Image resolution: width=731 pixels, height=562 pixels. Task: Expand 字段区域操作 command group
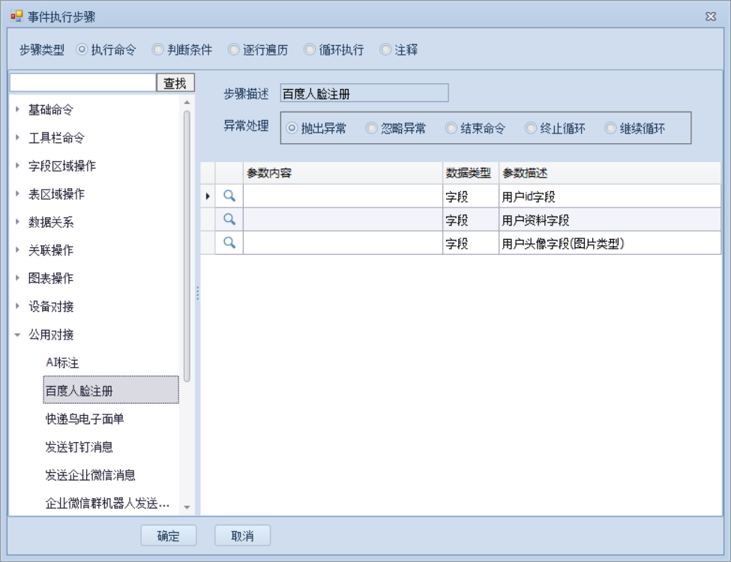18,166
